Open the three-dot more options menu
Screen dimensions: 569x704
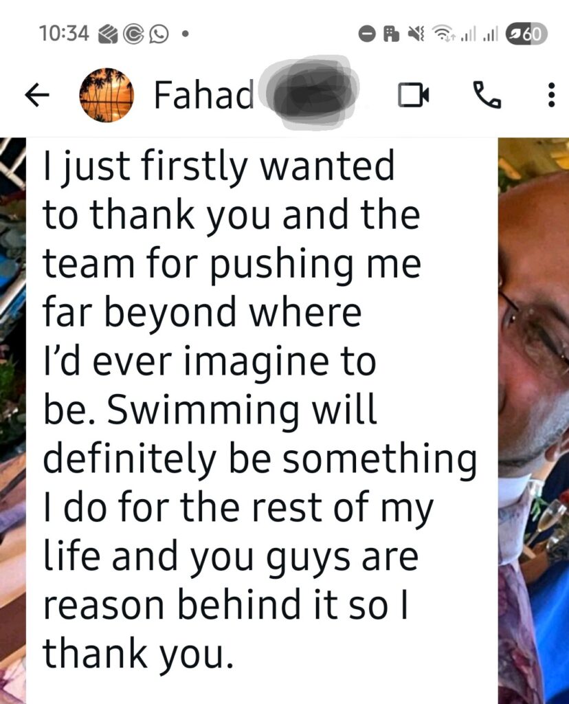point(550,96)
